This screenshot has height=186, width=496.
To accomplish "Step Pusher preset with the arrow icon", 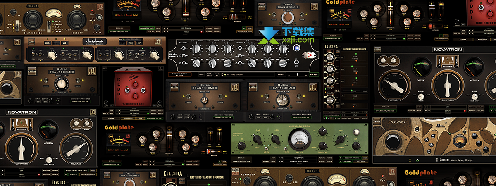I will tap(437, 160).
